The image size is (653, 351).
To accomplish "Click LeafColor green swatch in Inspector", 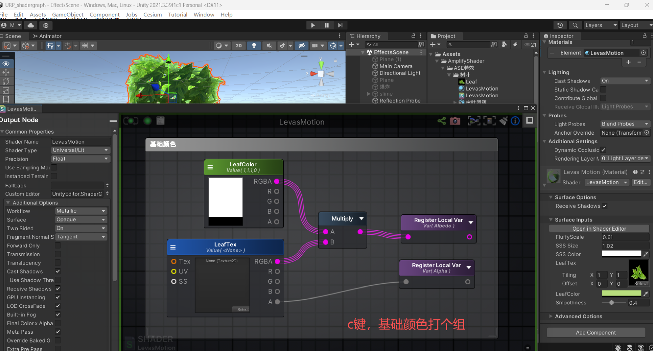I will point(621,294).
